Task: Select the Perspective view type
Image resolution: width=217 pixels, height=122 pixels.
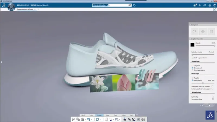Action: [193, 80]
